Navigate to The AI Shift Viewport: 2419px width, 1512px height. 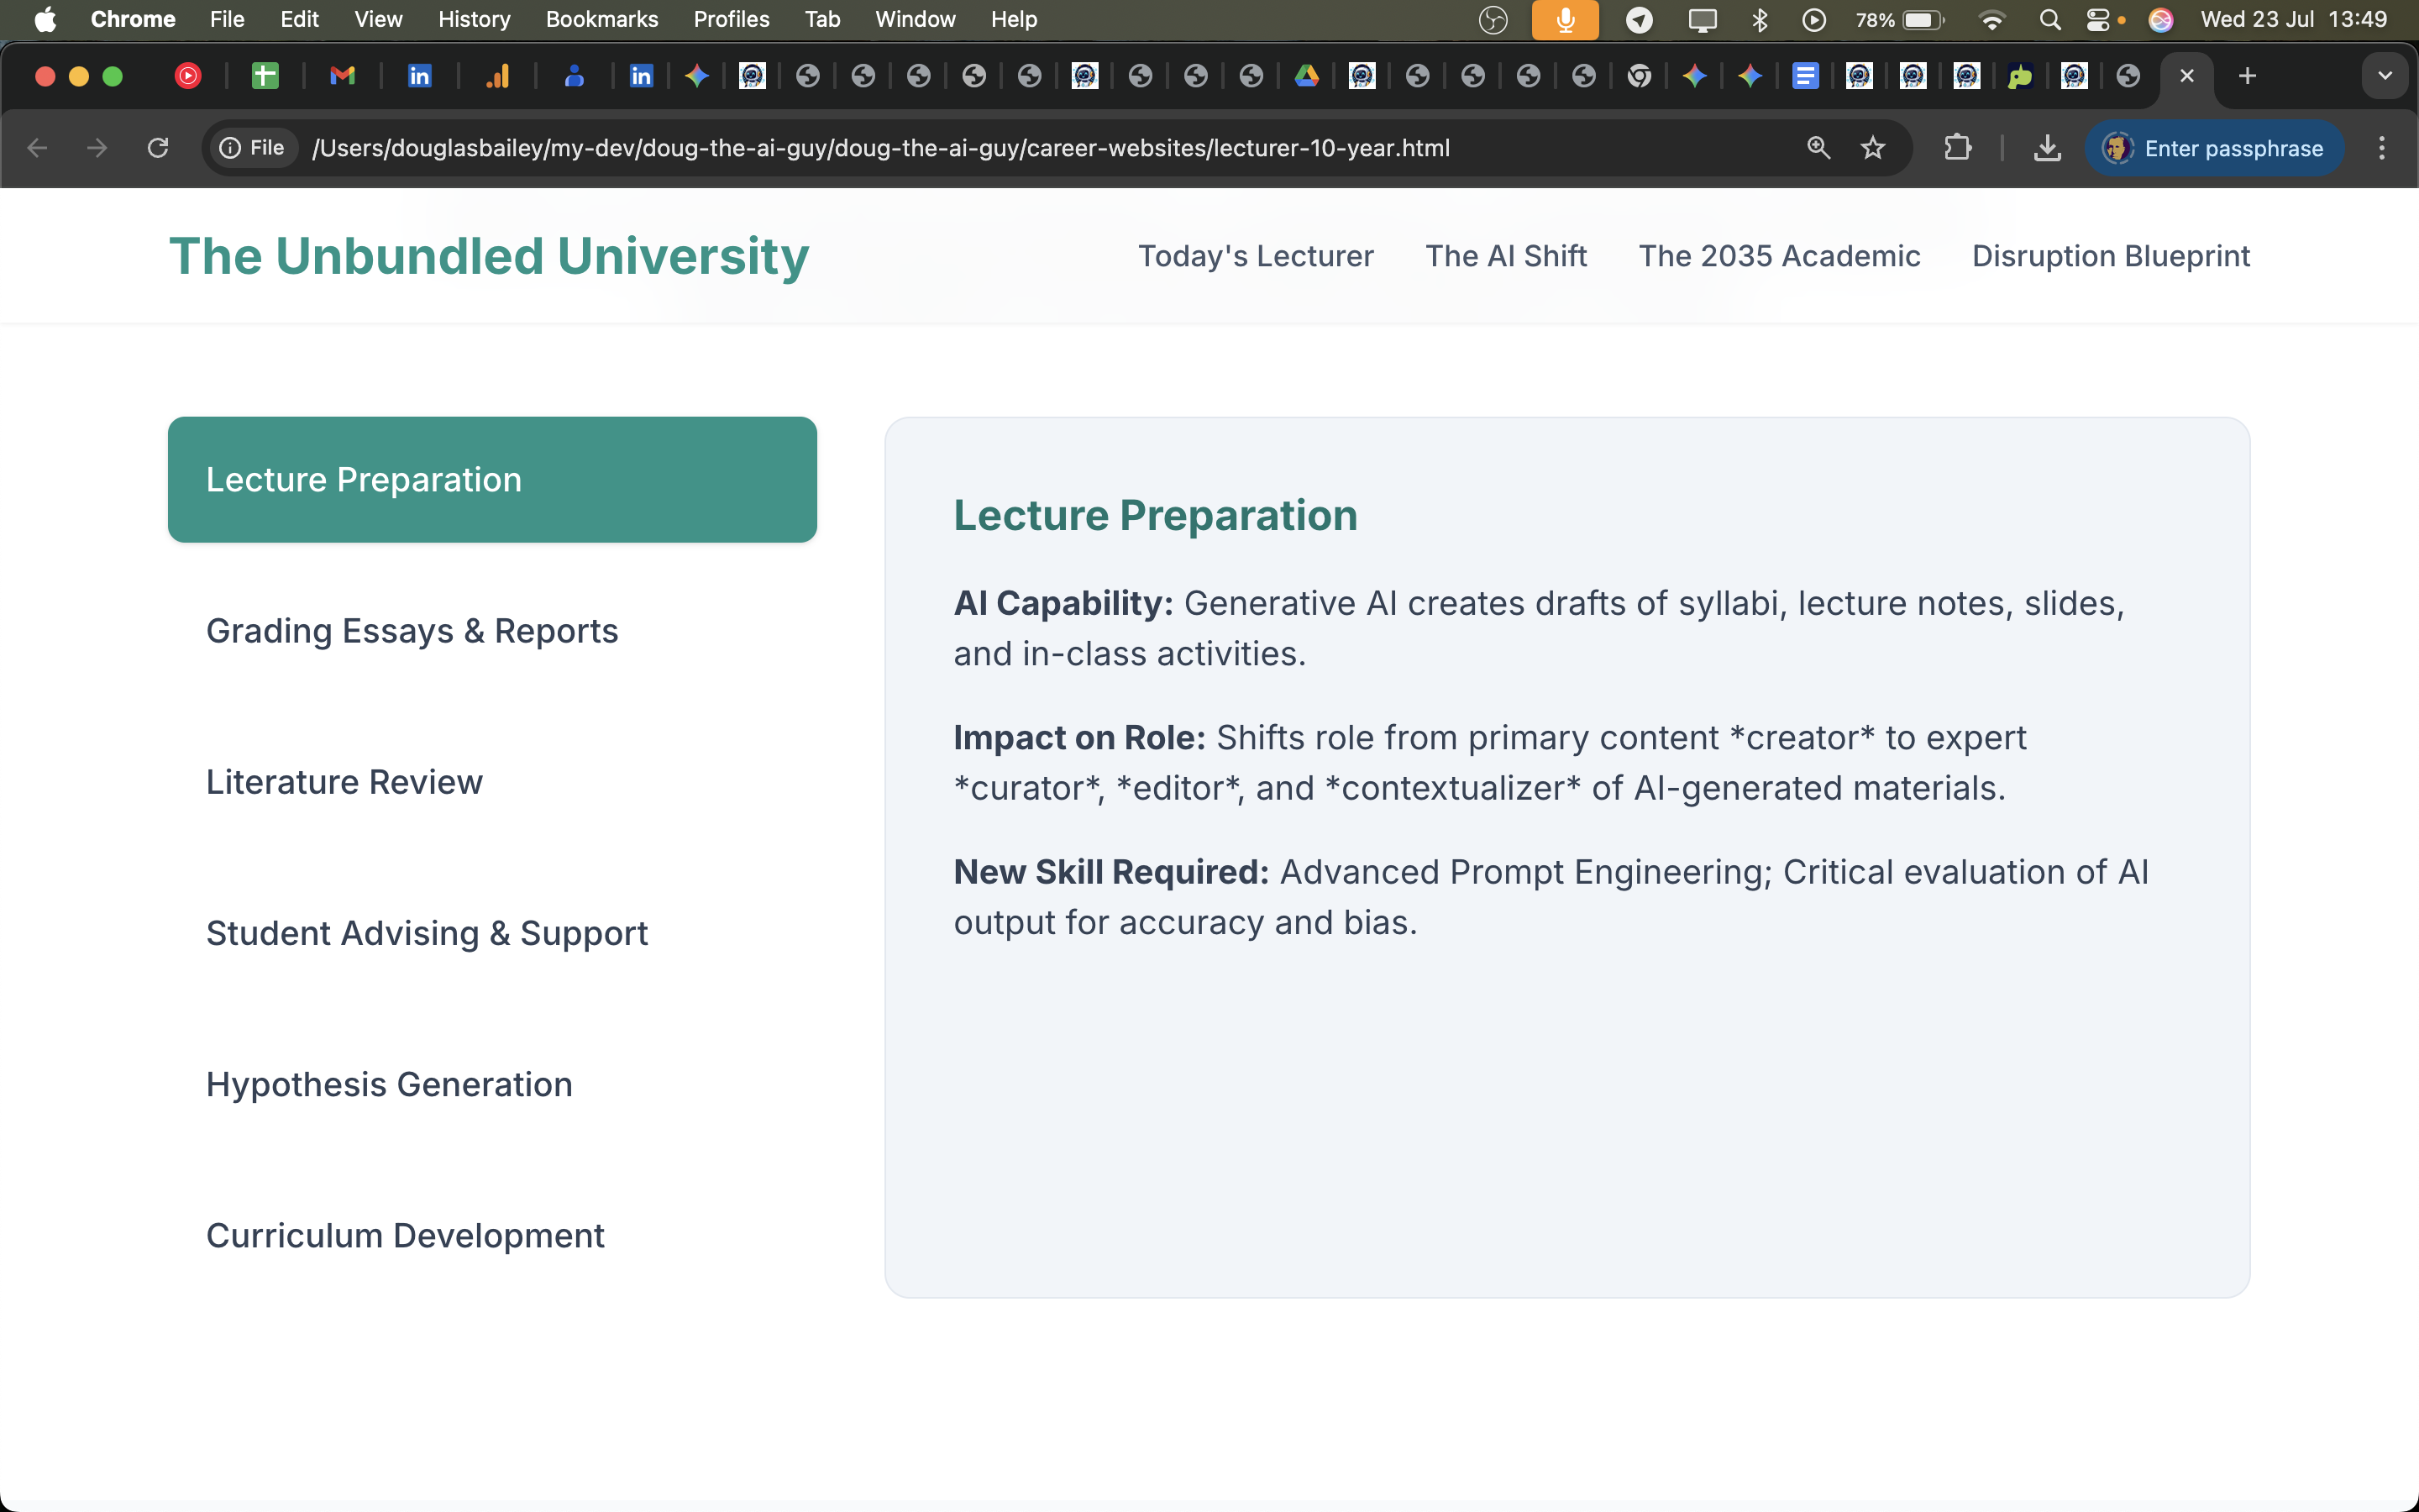1506,256
